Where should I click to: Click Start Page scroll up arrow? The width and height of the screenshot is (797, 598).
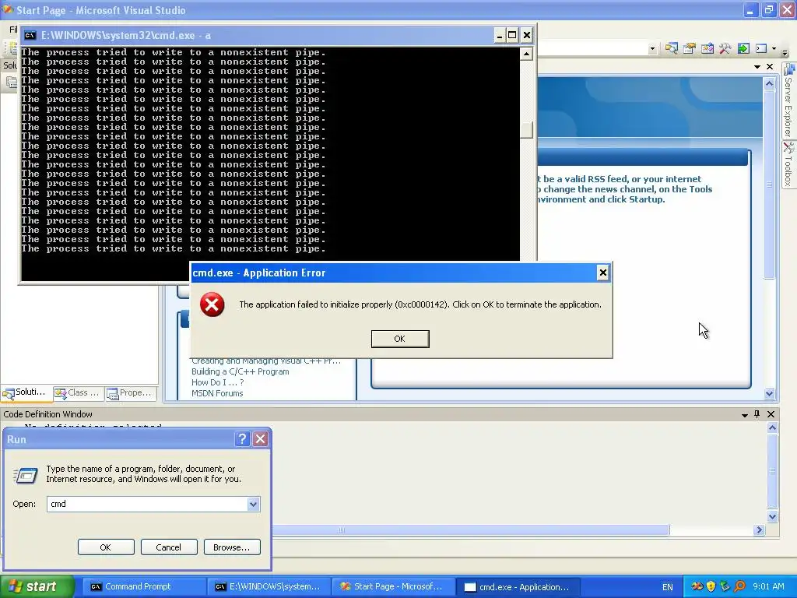769,83
